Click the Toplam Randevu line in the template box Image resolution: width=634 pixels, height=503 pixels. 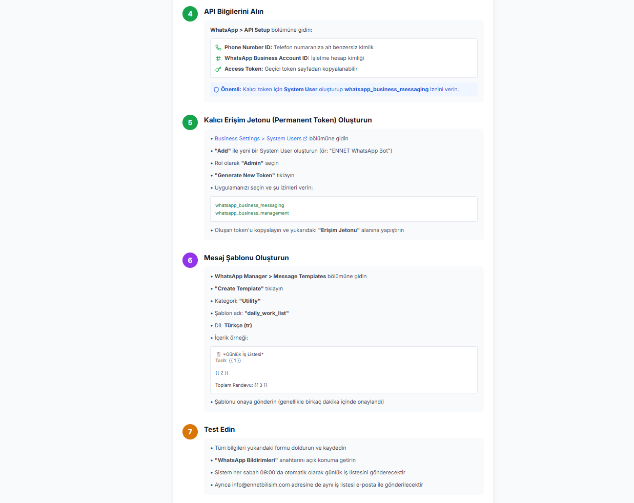coord(241,385)
